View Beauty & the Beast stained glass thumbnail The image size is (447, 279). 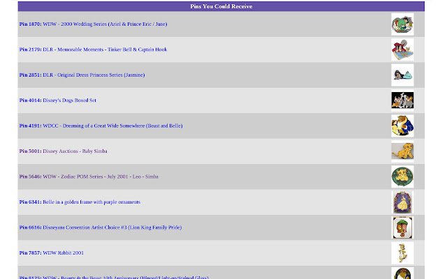402,273
